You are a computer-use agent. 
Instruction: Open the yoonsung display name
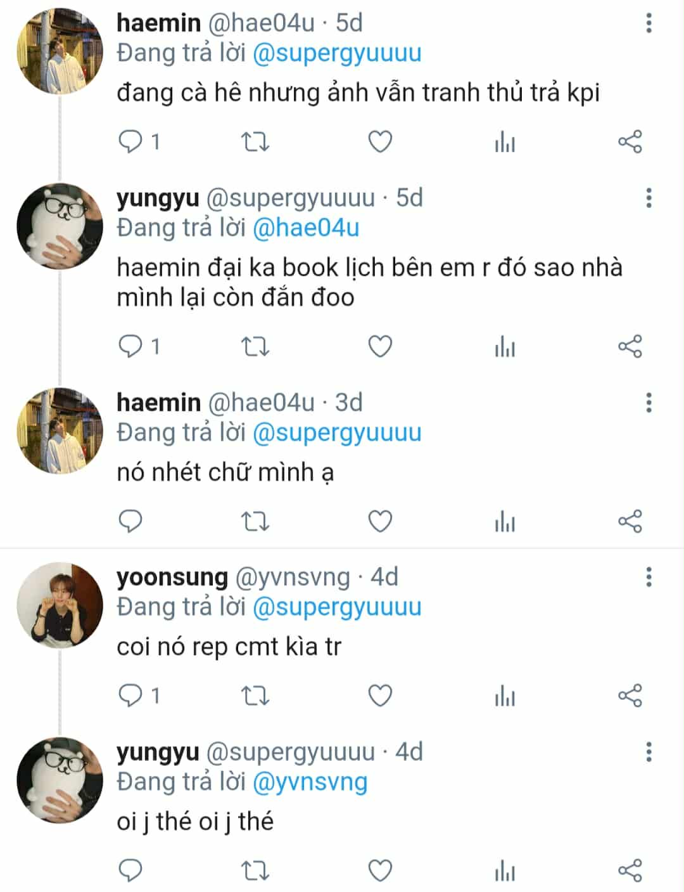click(x=172, y=577)
